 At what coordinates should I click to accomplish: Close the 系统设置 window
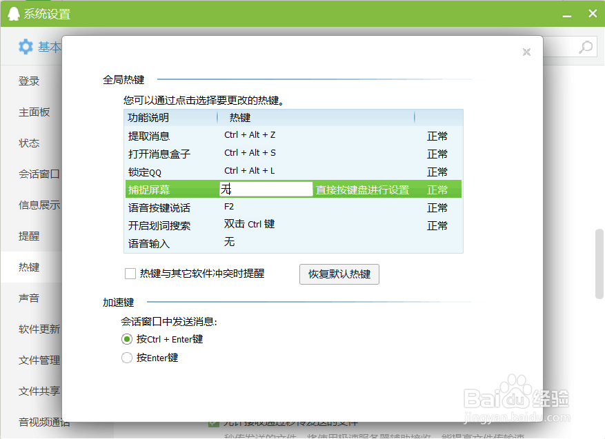click(593, 14)
